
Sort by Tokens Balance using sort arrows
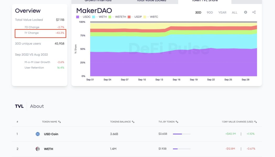click(x=133, y=122)
